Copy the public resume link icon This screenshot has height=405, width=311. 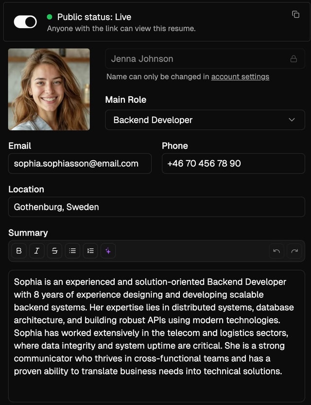pyautogui.click(x=295, y=14)
